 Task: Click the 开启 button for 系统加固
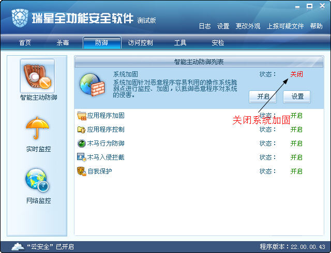click(x=263, y=97)
